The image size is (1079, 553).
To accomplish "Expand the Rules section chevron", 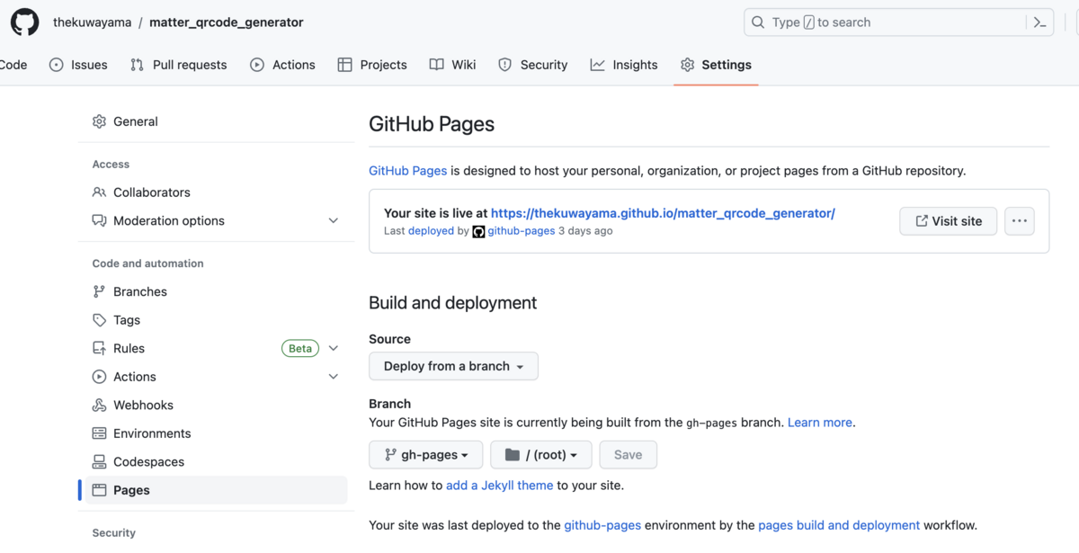I will 334,348.
